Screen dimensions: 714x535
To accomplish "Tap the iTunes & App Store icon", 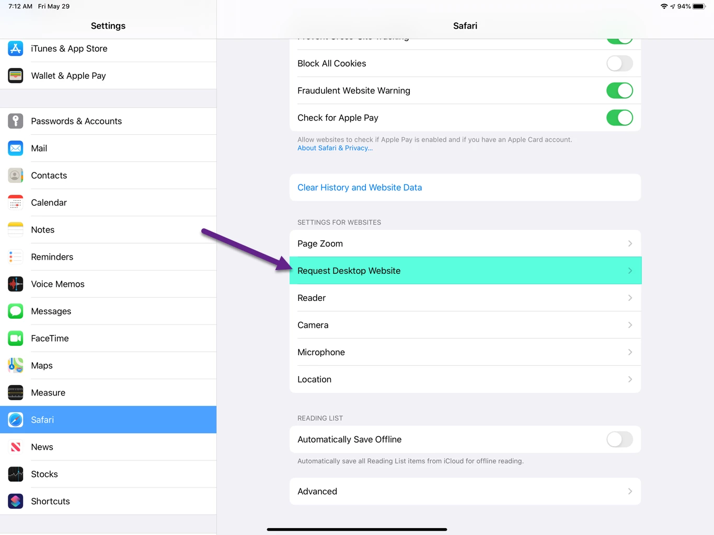I will [x=16, y=49].
